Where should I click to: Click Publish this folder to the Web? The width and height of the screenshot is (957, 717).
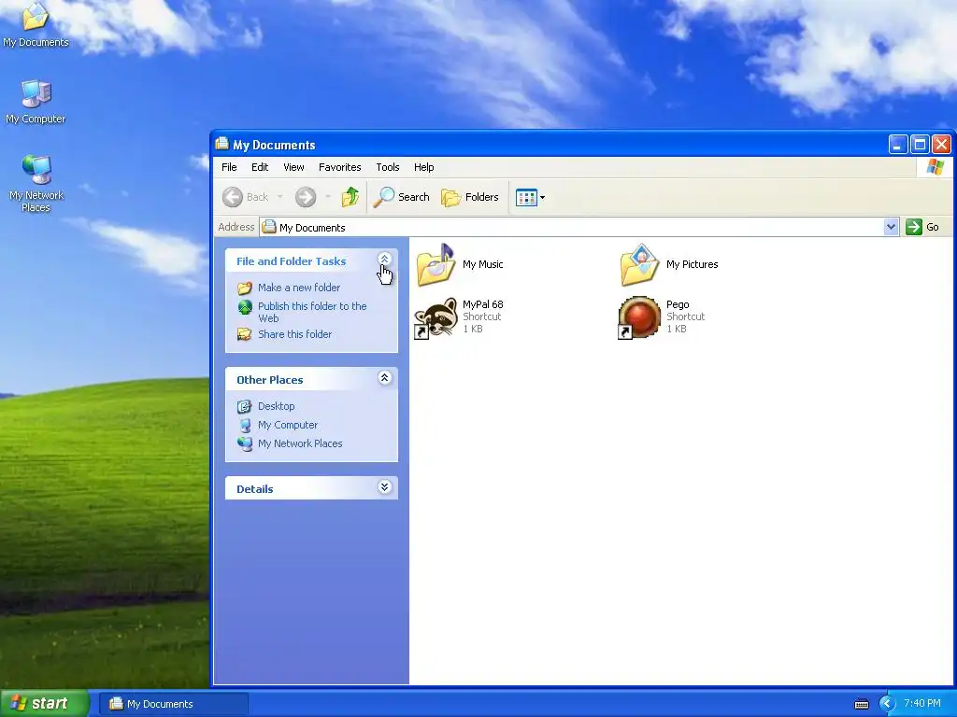[x=312, y=312]
